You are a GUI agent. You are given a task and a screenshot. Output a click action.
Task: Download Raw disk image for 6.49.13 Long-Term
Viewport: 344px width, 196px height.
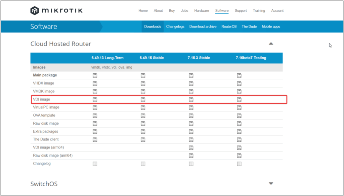click(95, 124)
